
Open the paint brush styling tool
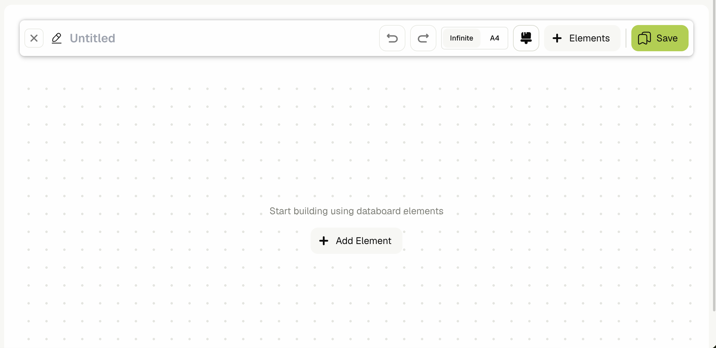[526, 38]
